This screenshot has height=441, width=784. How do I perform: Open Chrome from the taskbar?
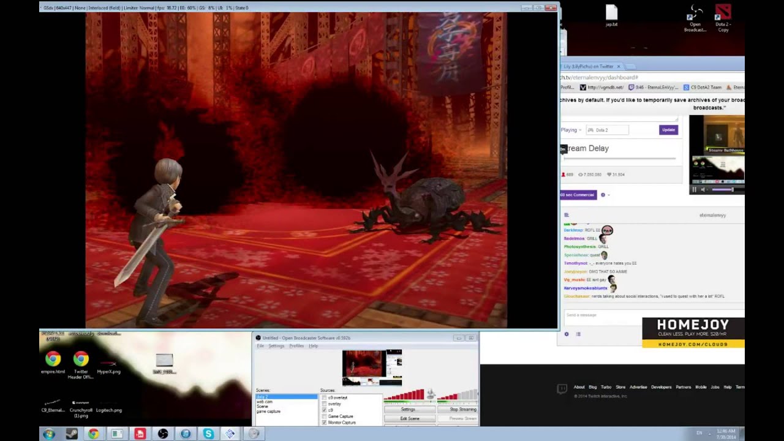pyautogui.click(x=94, y=434)
